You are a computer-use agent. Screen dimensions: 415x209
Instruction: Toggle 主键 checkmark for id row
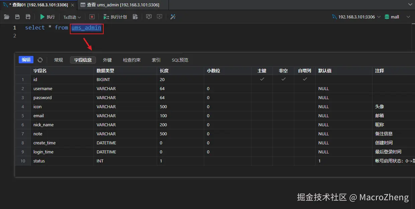pyautogui.click(x=262, y=79)
